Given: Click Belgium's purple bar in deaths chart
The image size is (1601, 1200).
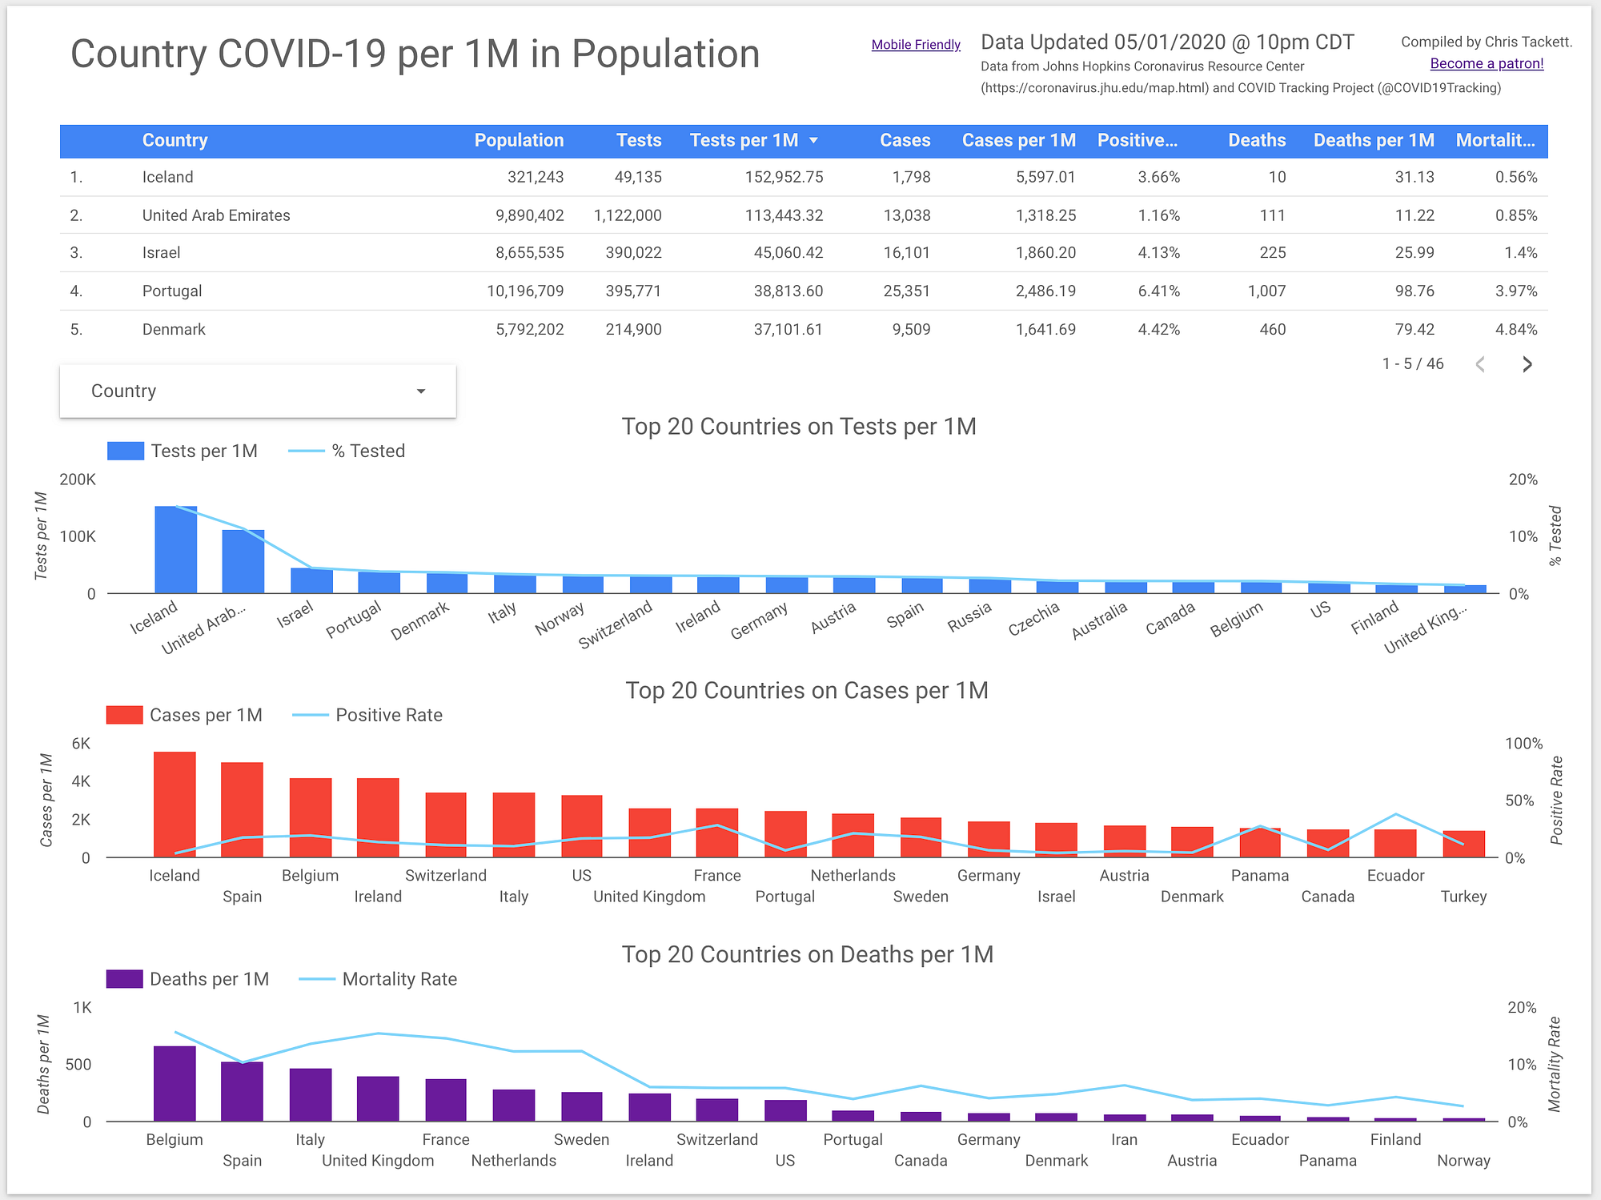Looking at the screenshot, I should click(175, 1083).
